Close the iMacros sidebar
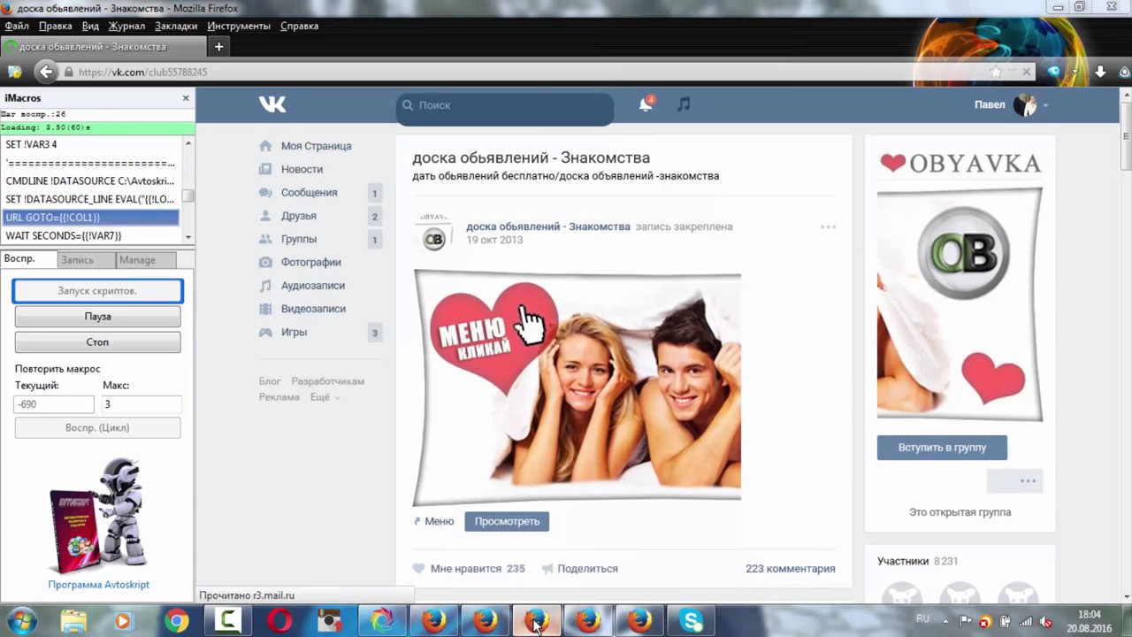1132x637 pixels. click(186, 98)
